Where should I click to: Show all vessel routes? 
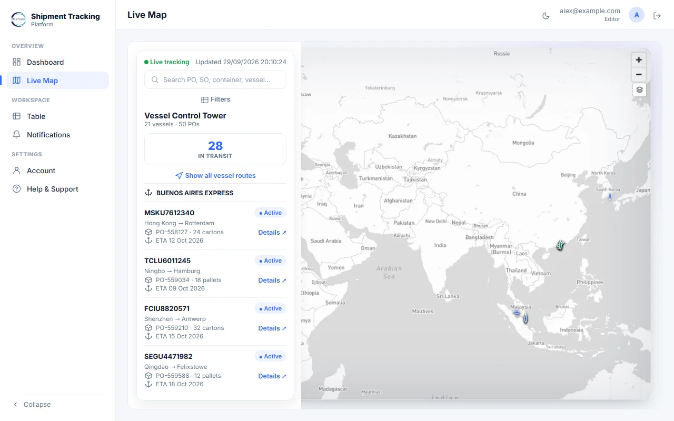pos(215,176)
